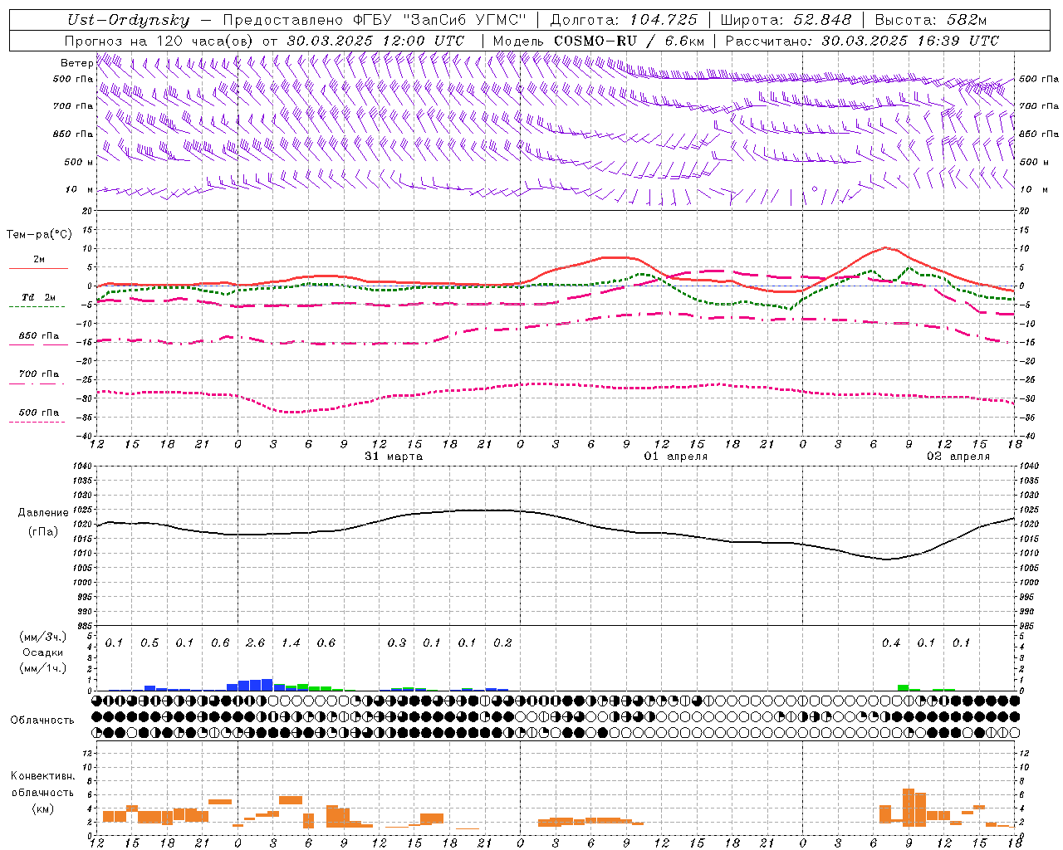Click the model name COSMO-RU
1063x850 pixels.
pyautogui.click(x=595, y=41)
